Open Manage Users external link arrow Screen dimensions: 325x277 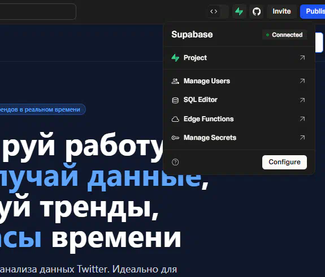tap(302, 81)
